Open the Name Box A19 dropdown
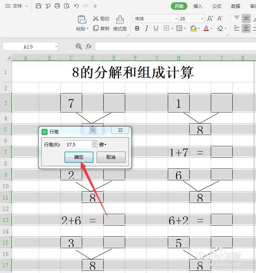 [x=56, y=46]
